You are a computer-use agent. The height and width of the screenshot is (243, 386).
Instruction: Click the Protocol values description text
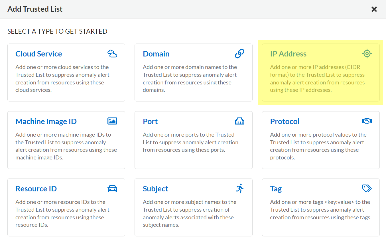pos(318,146)
